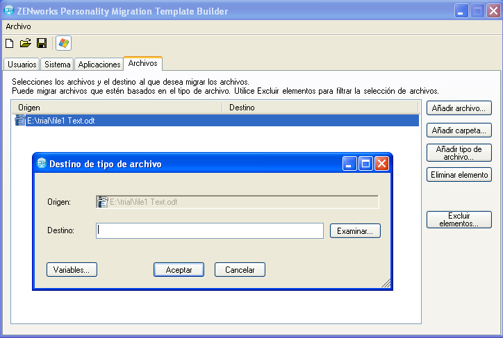Click file icon in the Origen field
This screenshot has width=503, height=338.
point(103,202)
